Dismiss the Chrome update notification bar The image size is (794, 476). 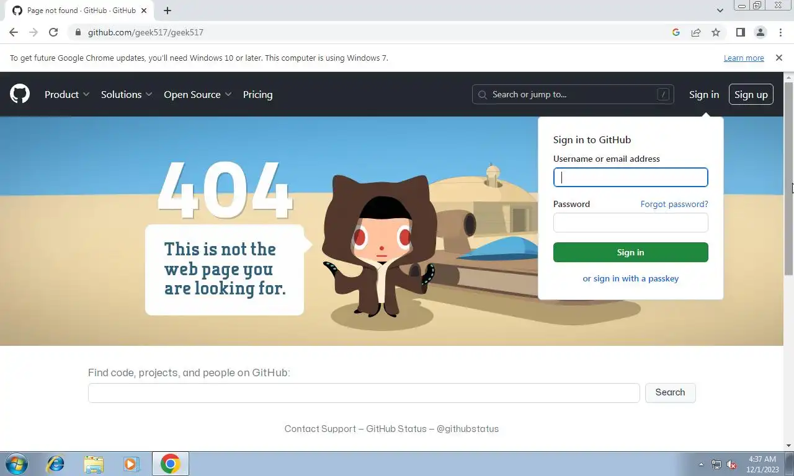tap(778, 58)
